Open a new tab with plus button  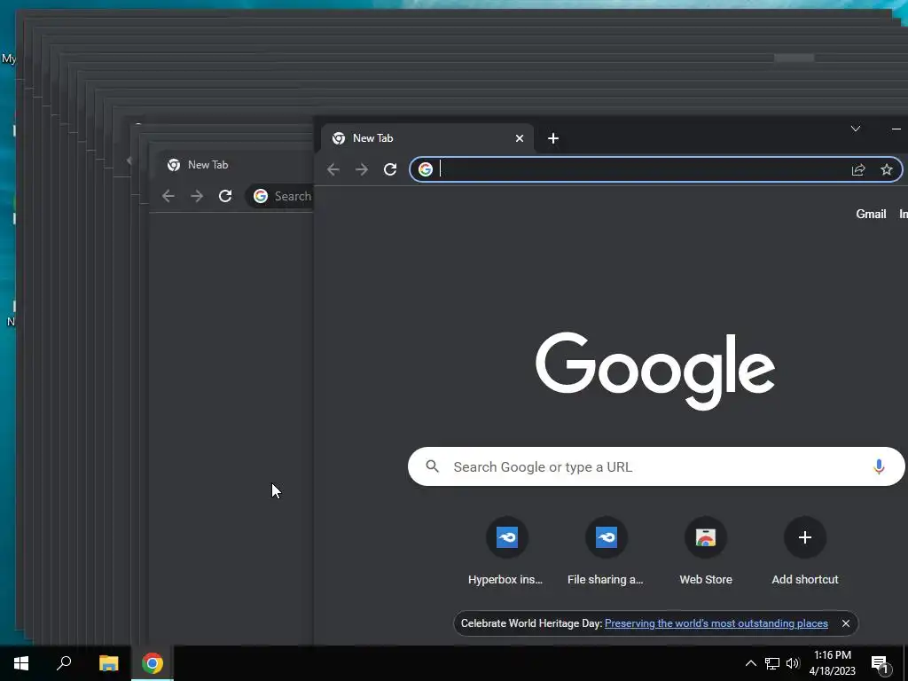553,138
